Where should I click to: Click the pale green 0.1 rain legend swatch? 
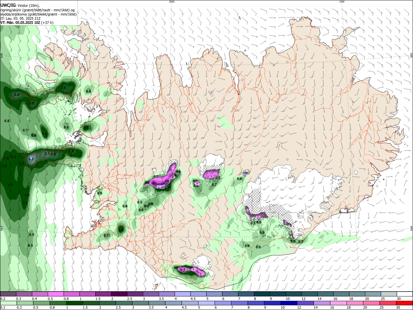[8, 303]
